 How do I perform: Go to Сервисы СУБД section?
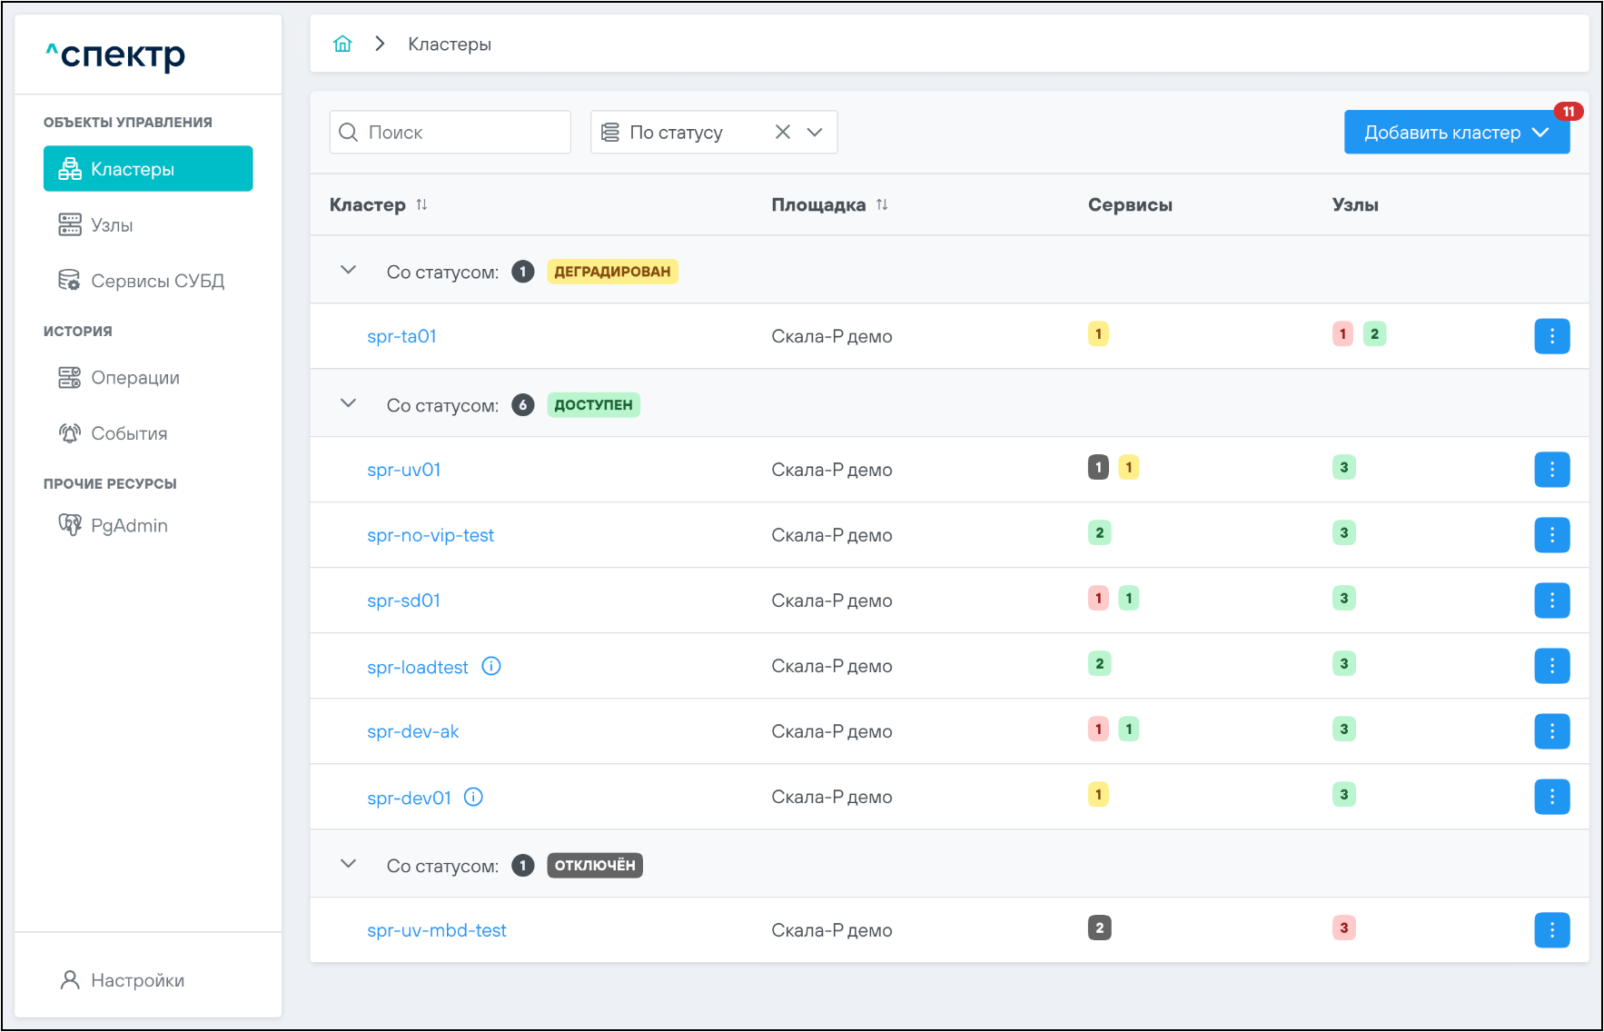[x=157, y=281]
